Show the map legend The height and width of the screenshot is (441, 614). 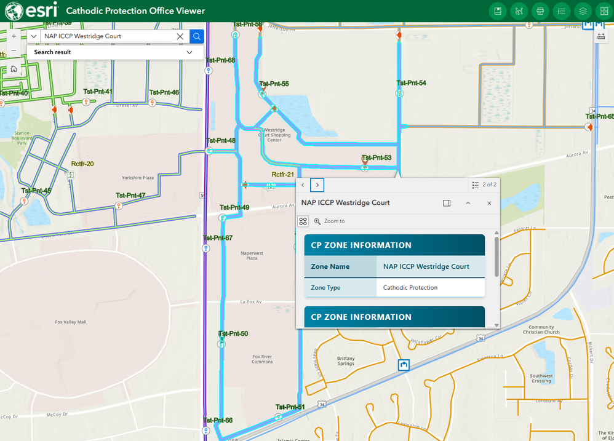click(562, 11)
